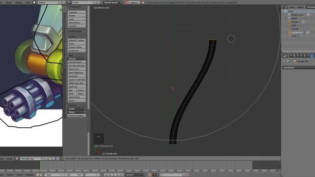Open the image editor Image menu
Image resolution: width=315 pixels, height=177 pixels.
tap(9, 158)
